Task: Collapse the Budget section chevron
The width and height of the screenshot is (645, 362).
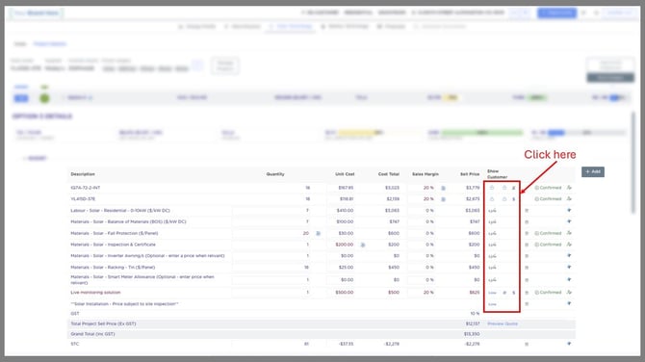Action: pos(24,158)
